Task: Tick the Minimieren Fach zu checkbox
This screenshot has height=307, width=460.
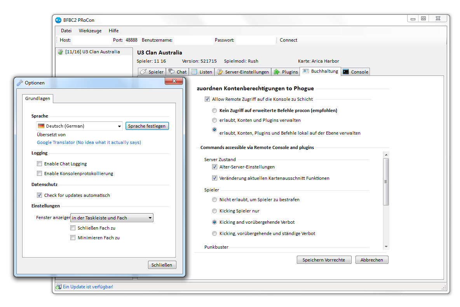Action: tap(73, 237)
